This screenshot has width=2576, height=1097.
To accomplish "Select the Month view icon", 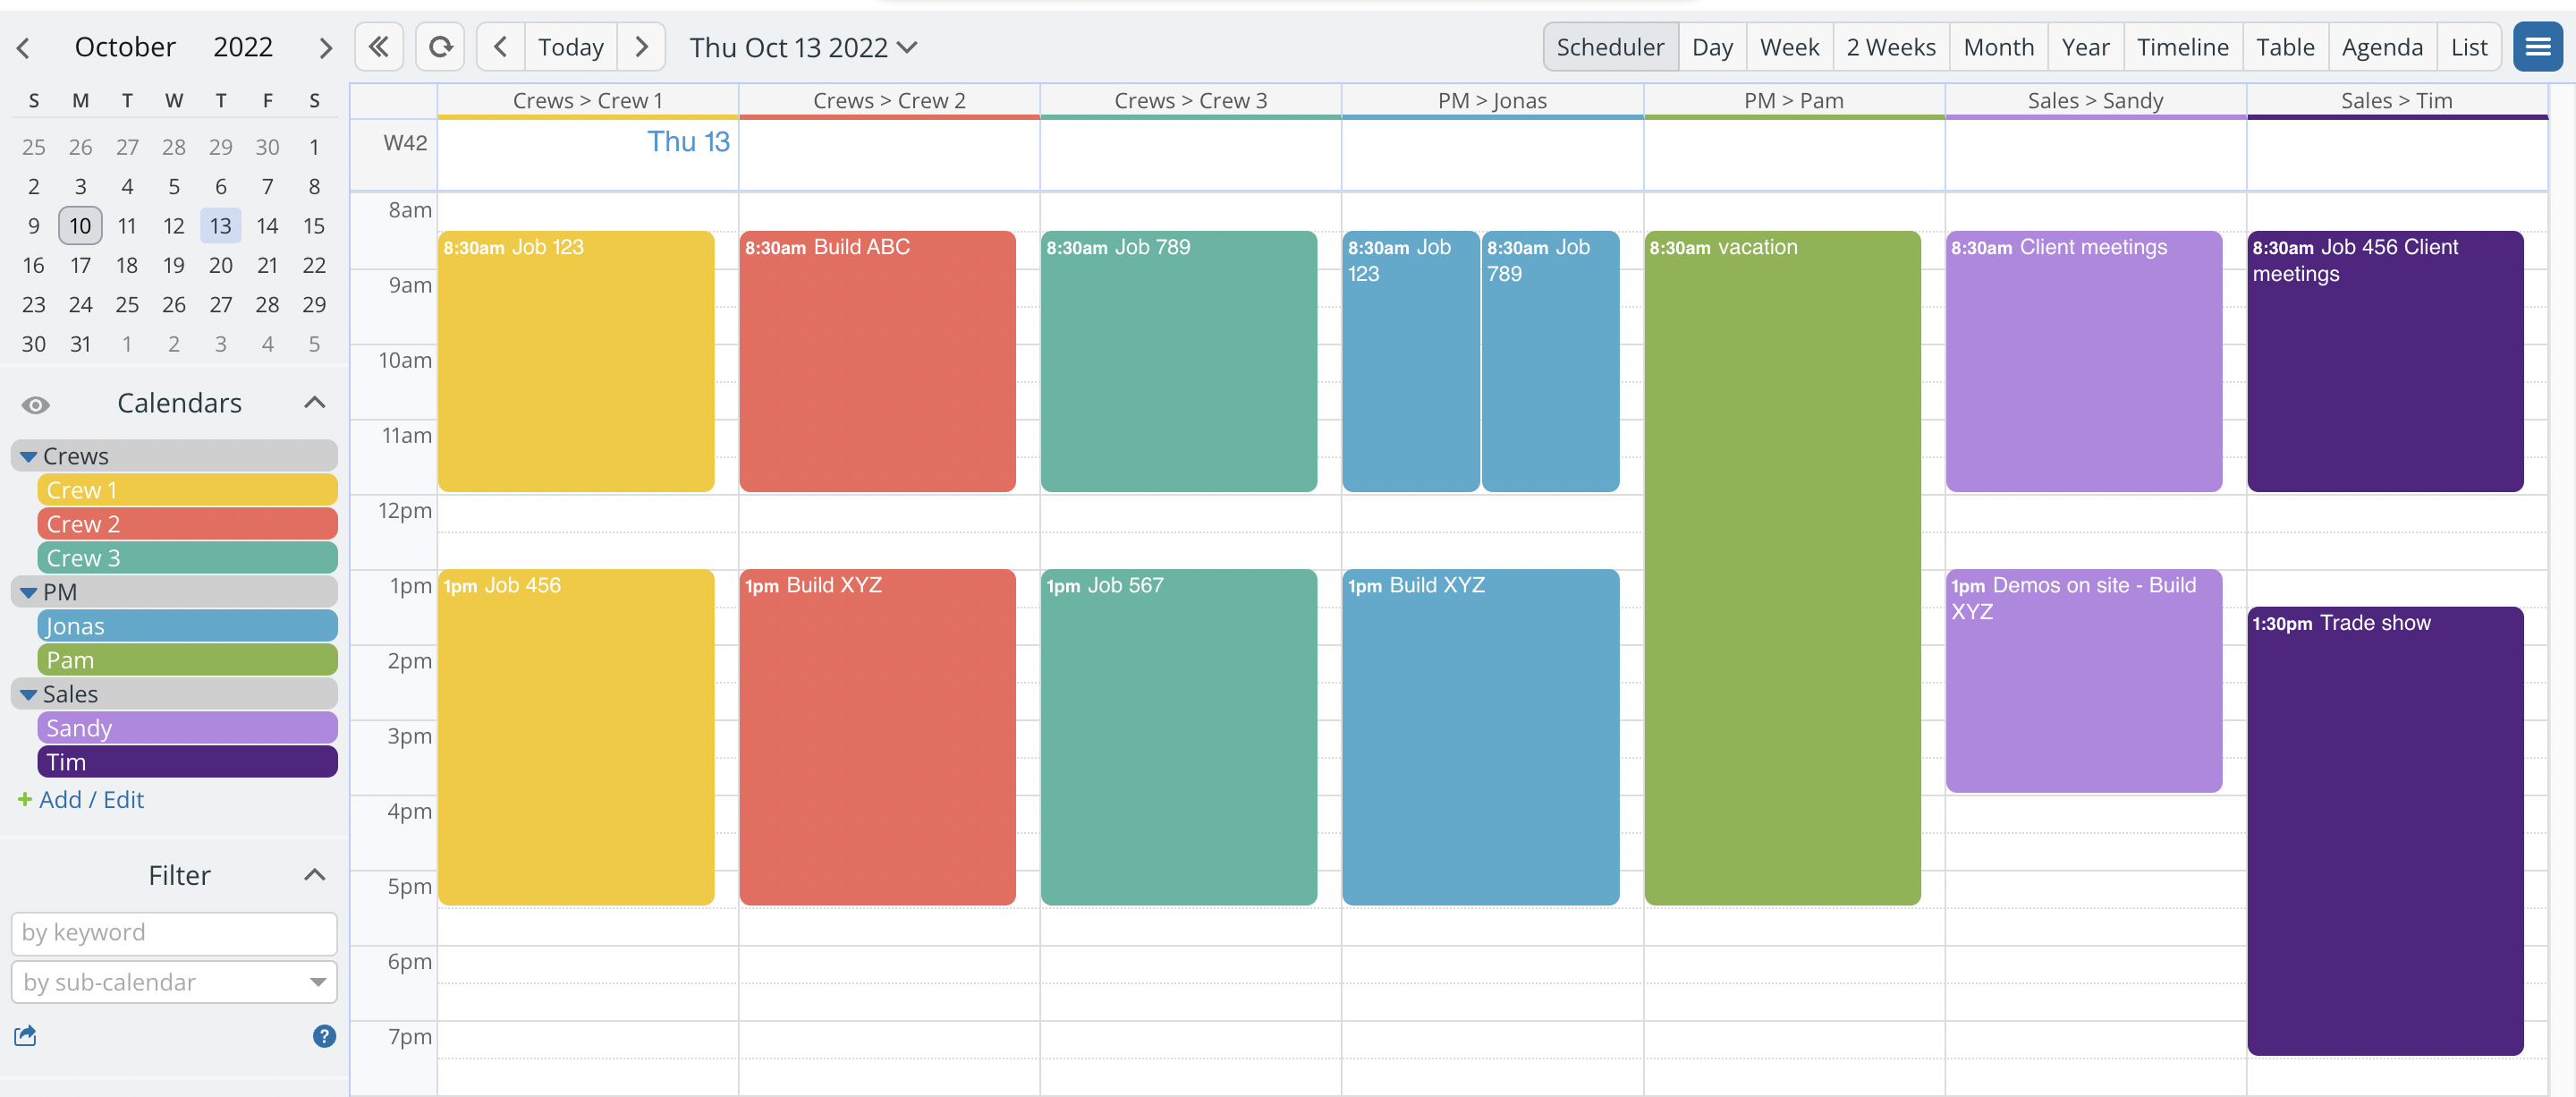I will tap(1997, 45).
